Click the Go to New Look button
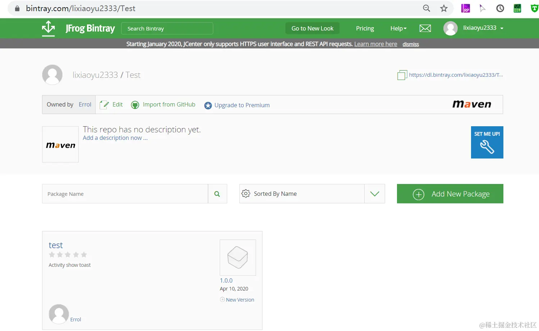The width and height of the screenshot is (539, 331). [x=312, y=28]
